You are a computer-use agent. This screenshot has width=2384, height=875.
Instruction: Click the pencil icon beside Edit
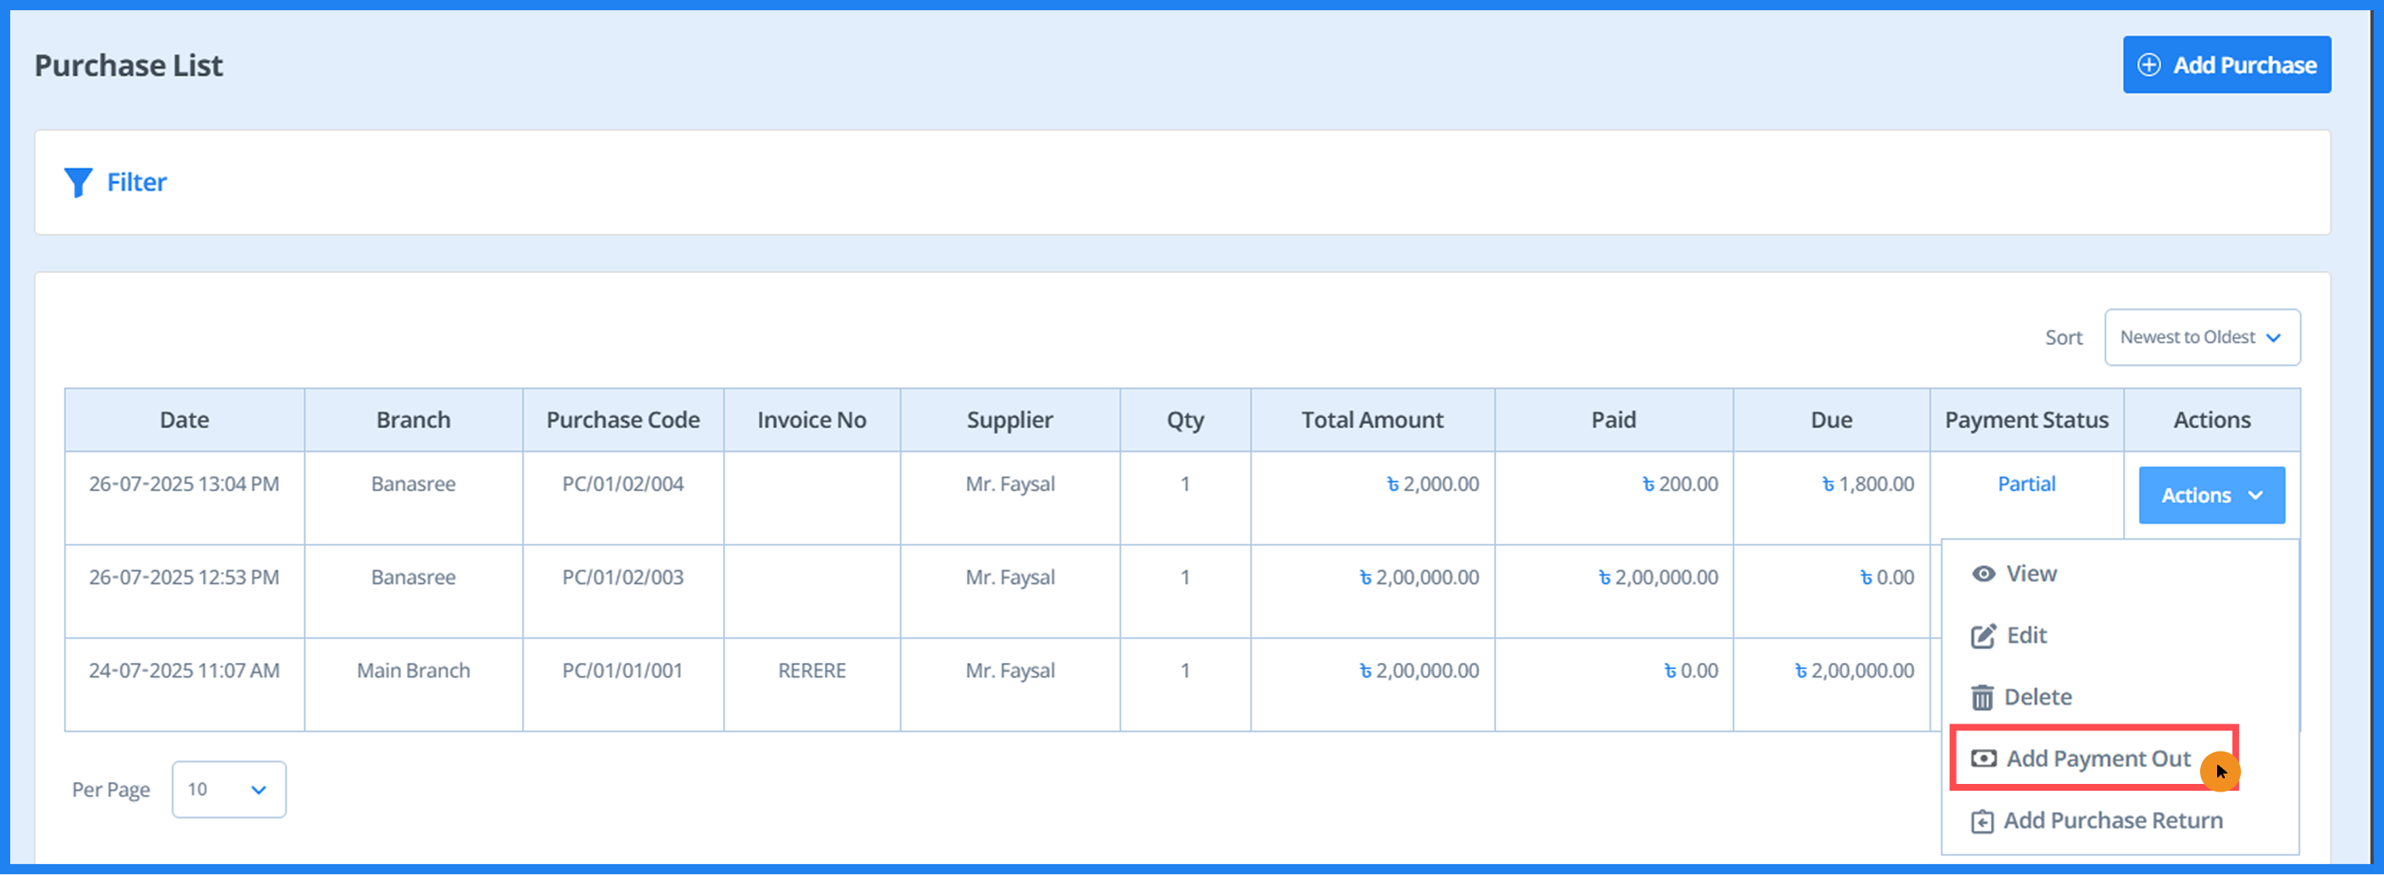point(1982,637)
